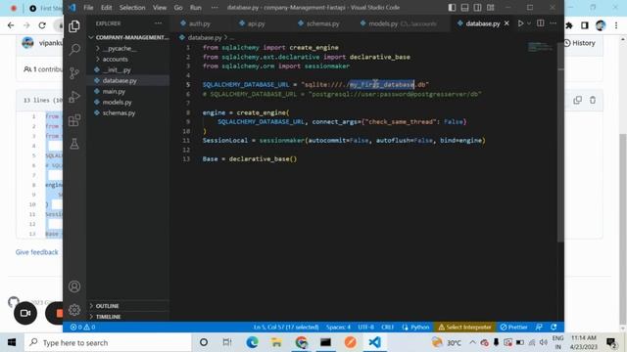The image size is (627, 352).
Task: Click Windows search box on taskbar
Action: 108,342
